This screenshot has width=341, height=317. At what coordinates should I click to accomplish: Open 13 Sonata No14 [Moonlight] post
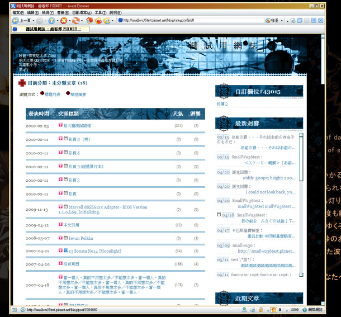[x=95, y=251]
